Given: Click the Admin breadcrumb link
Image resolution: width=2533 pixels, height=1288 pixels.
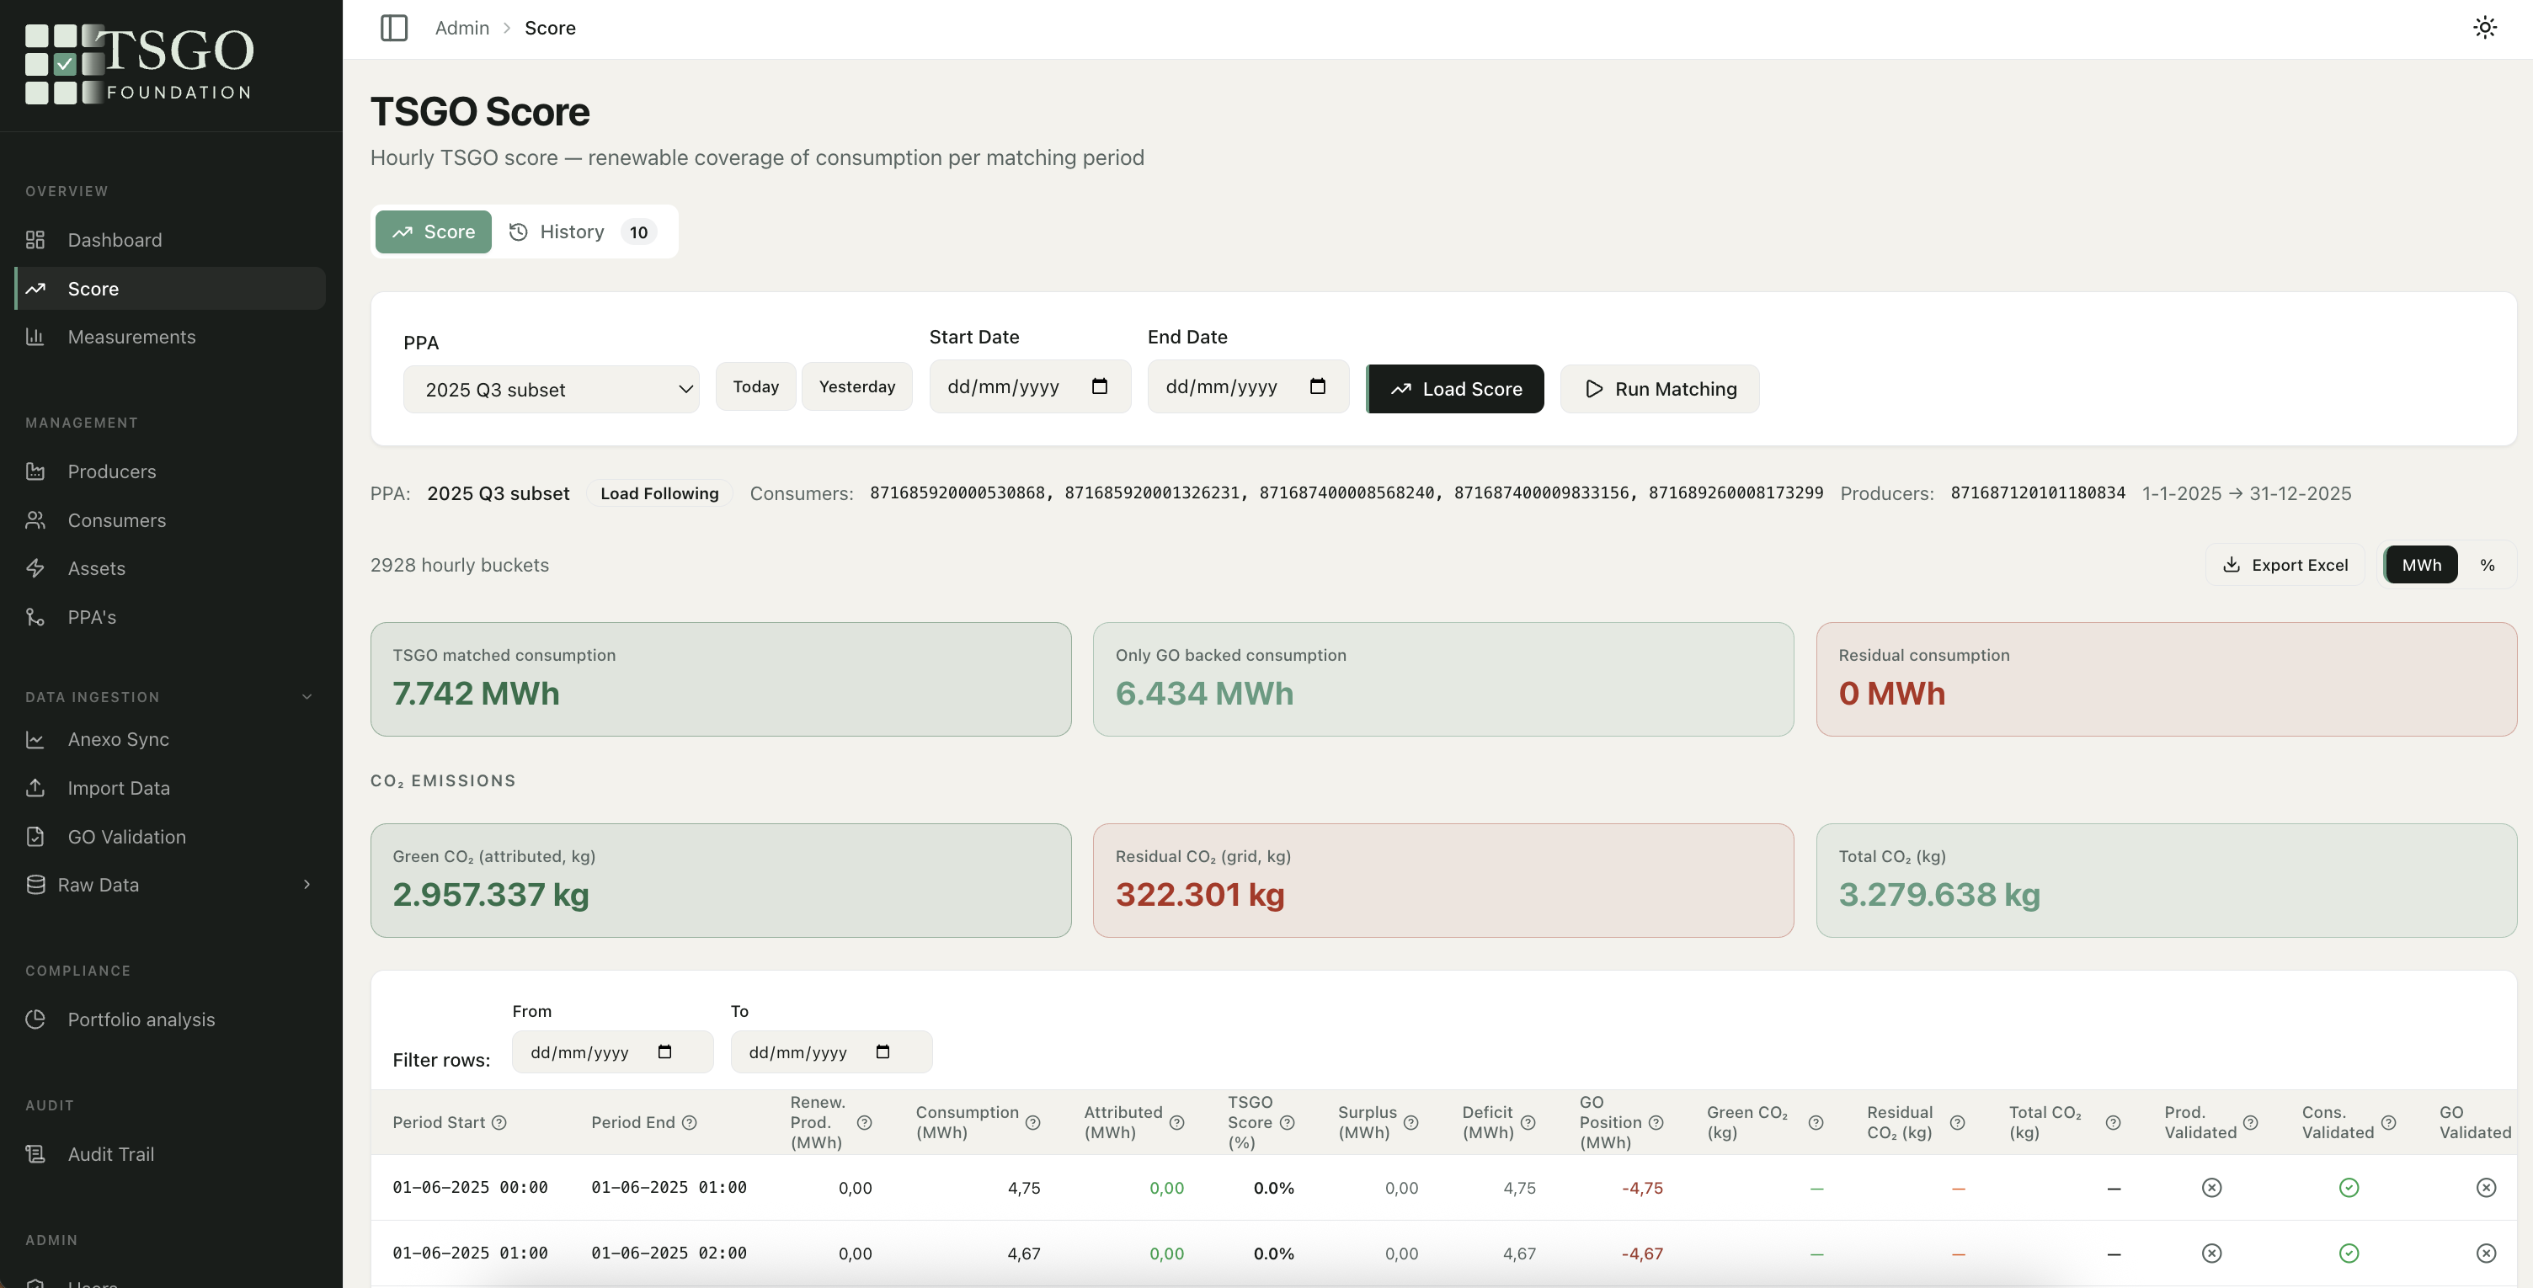Looking at the screenshot, I should [x=462, y=28].
